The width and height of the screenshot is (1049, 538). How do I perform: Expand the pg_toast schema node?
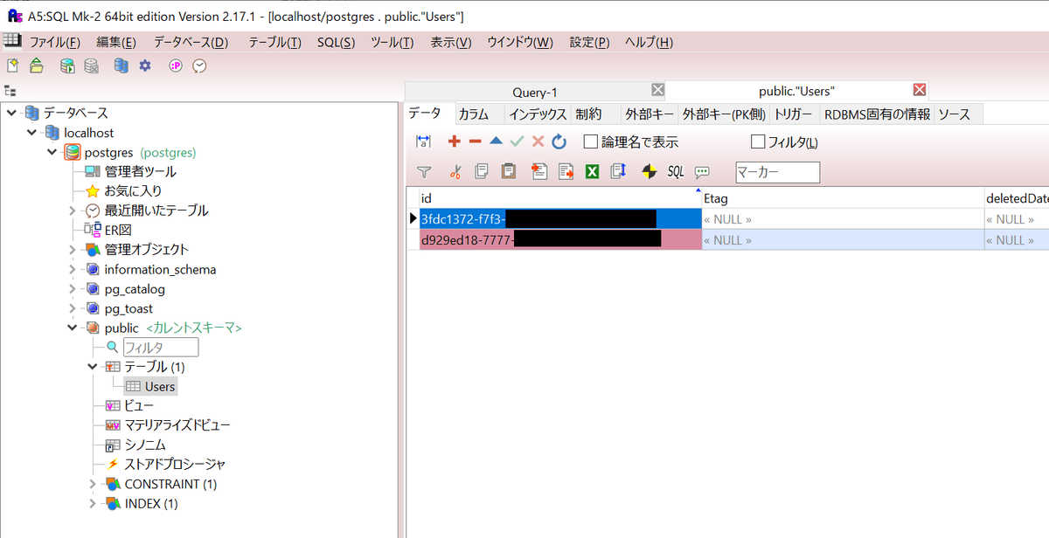(73, 308)
